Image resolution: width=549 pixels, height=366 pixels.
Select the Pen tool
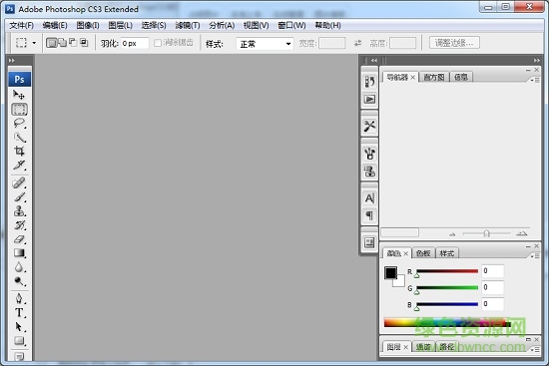(x=19, y=298)
